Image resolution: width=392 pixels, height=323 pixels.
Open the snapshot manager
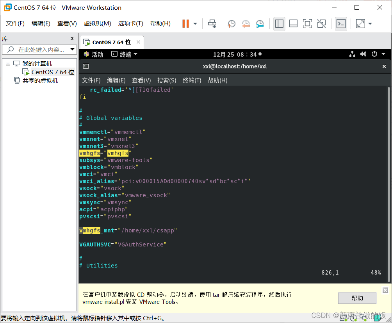click(x=260, y=24)
